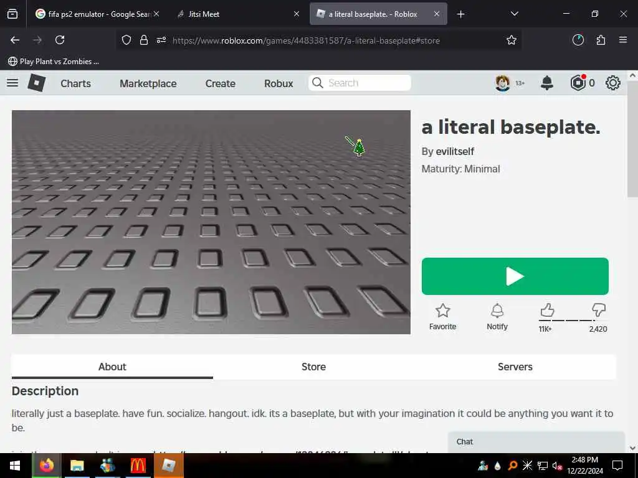Open the Roblox taskbar app
The height and width of the screenshot is (478, 638).
click(x=168, y=466)
